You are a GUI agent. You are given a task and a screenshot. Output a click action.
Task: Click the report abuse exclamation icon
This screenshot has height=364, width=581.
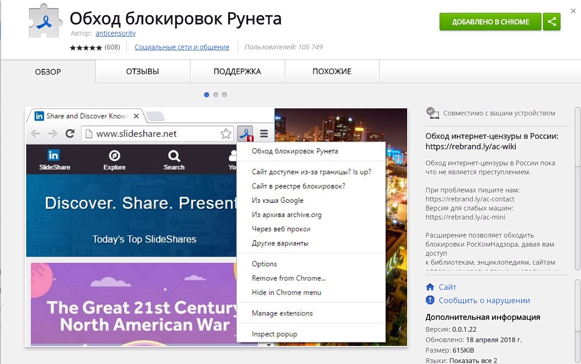(430, 300)
